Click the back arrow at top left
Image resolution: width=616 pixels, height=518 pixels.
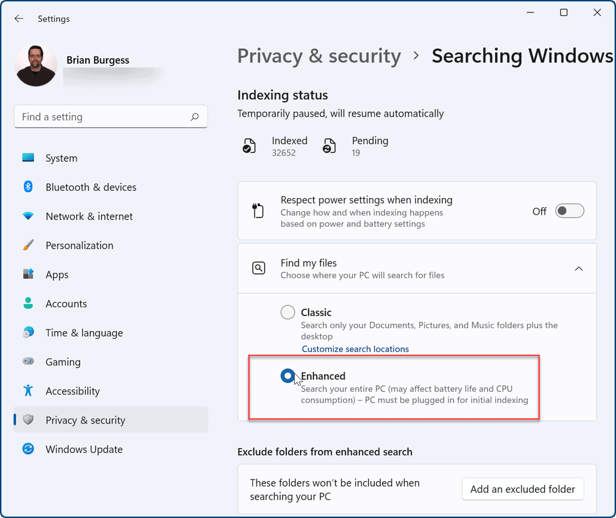18,18
